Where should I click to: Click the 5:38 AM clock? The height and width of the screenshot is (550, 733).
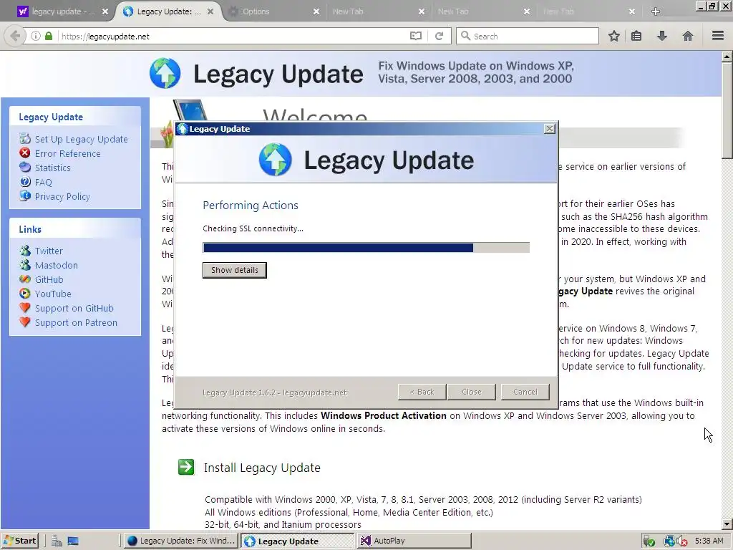709,541
